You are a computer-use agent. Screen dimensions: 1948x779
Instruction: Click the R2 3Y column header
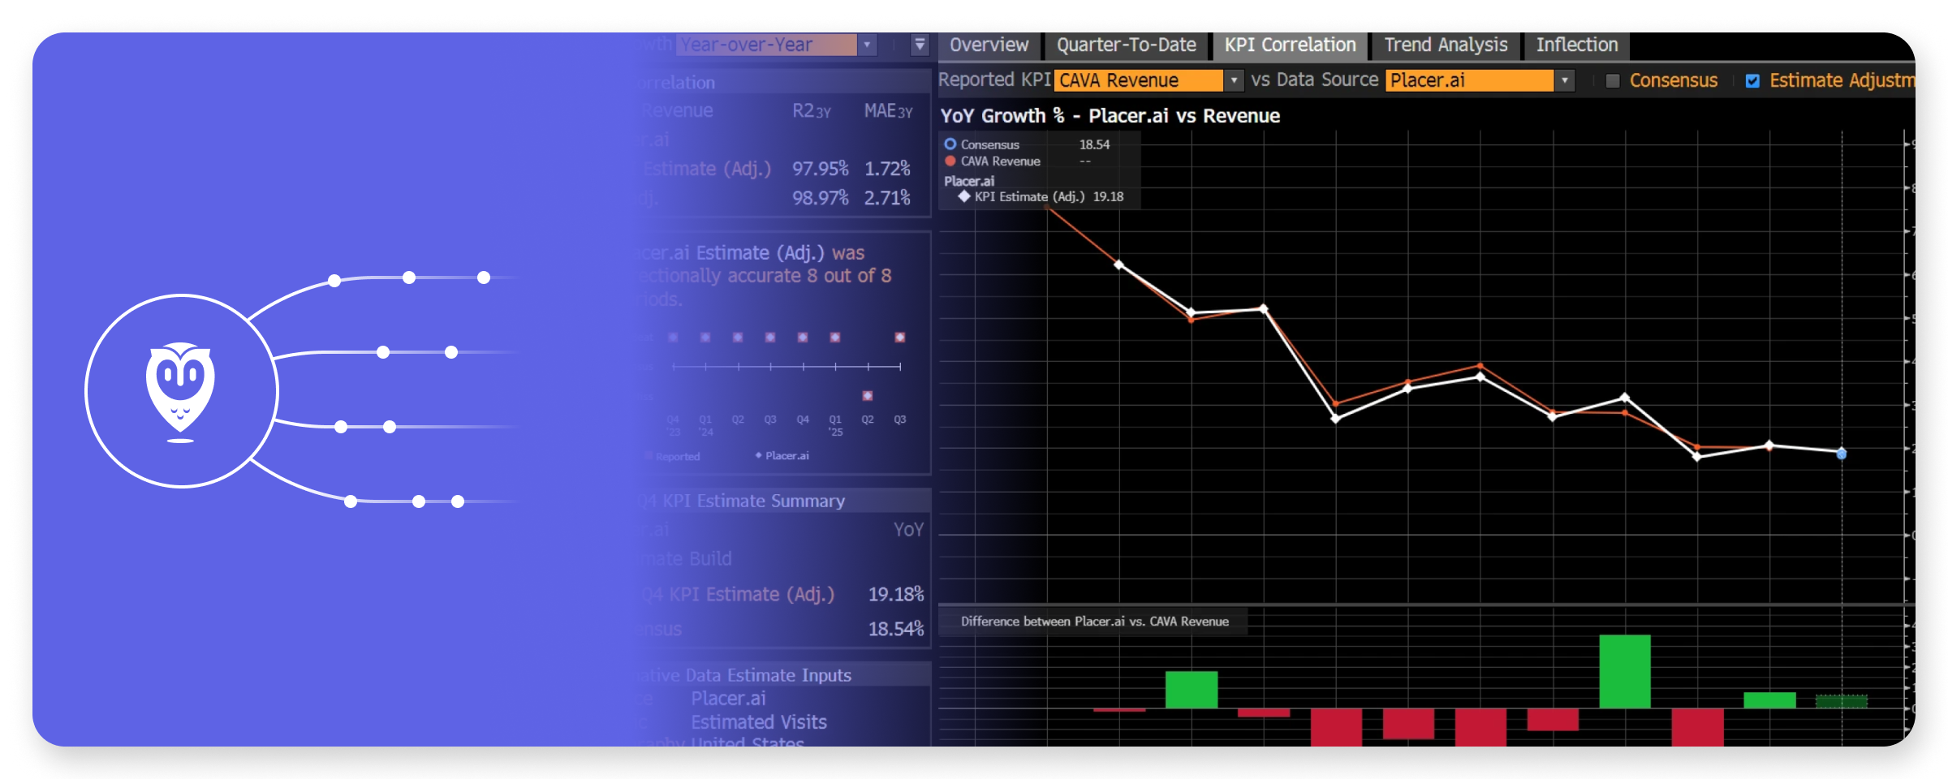click(x=811, y=111)
